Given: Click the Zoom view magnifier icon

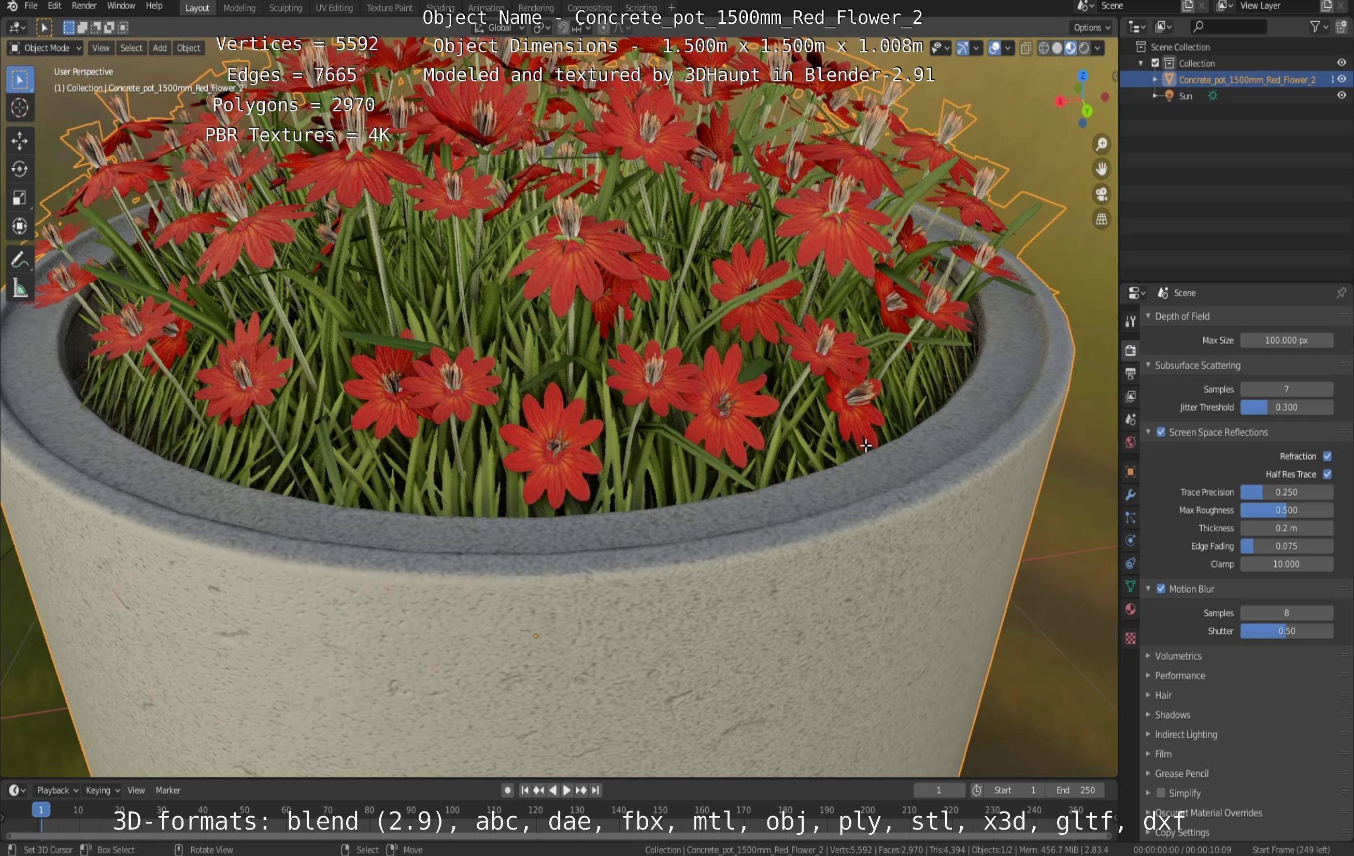Looking at the screenshot, I should [1101, 144].
